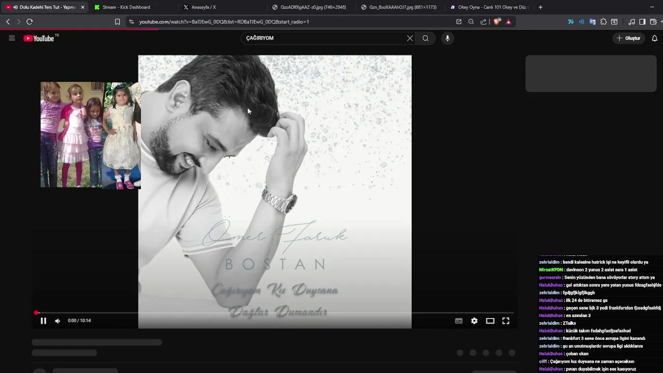Switch to the Okey Oyna tab
Screen dimensions: 663x373
489,7
